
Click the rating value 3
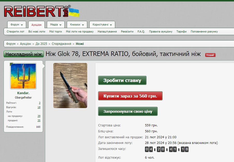(40, 103)
